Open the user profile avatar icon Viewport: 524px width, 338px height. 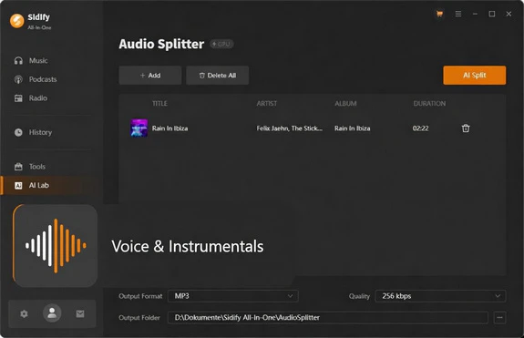pos(52,313)
